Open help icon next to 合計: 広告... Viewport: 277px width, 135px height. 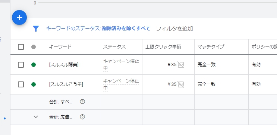82,117
